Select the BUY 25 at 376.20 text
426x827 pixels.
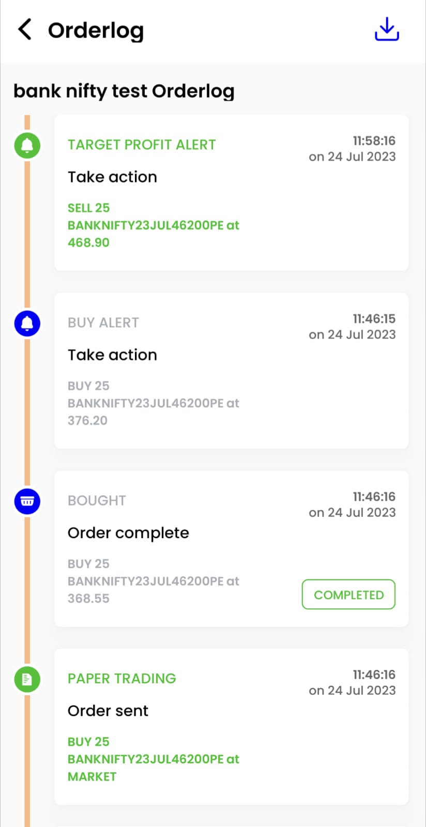154,403
